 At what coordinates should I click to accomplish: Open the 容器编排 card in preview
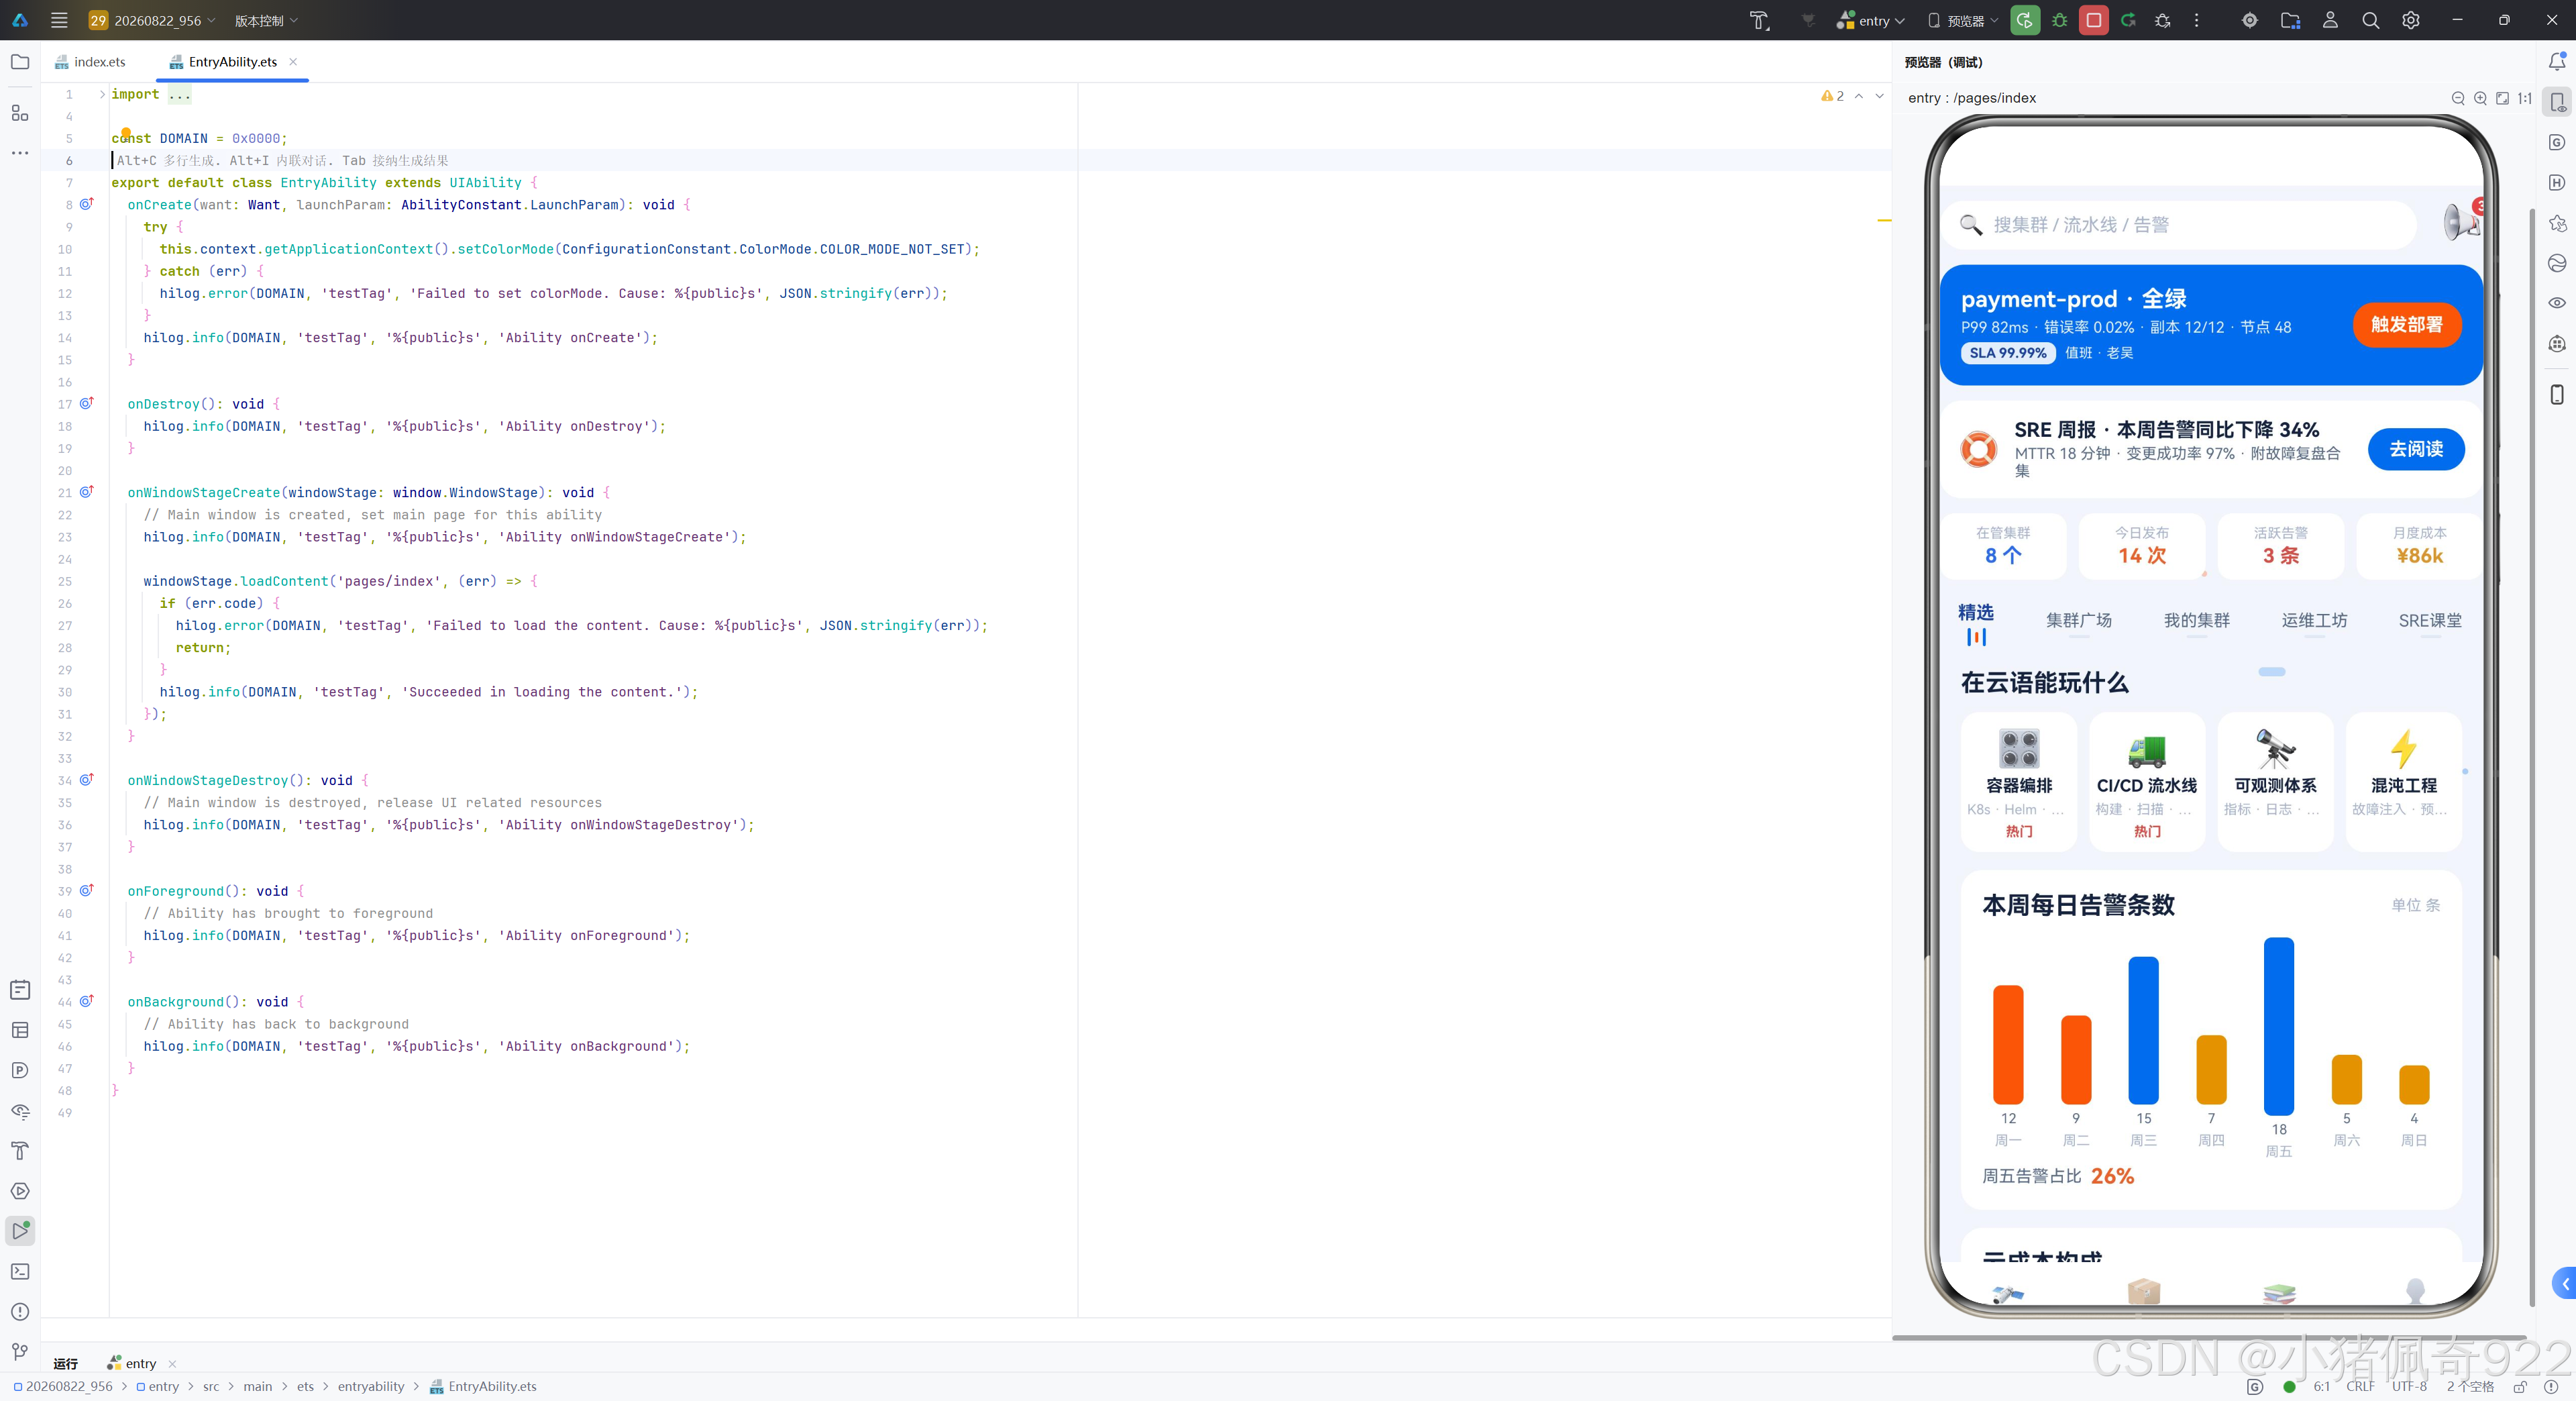(2019, 782)
